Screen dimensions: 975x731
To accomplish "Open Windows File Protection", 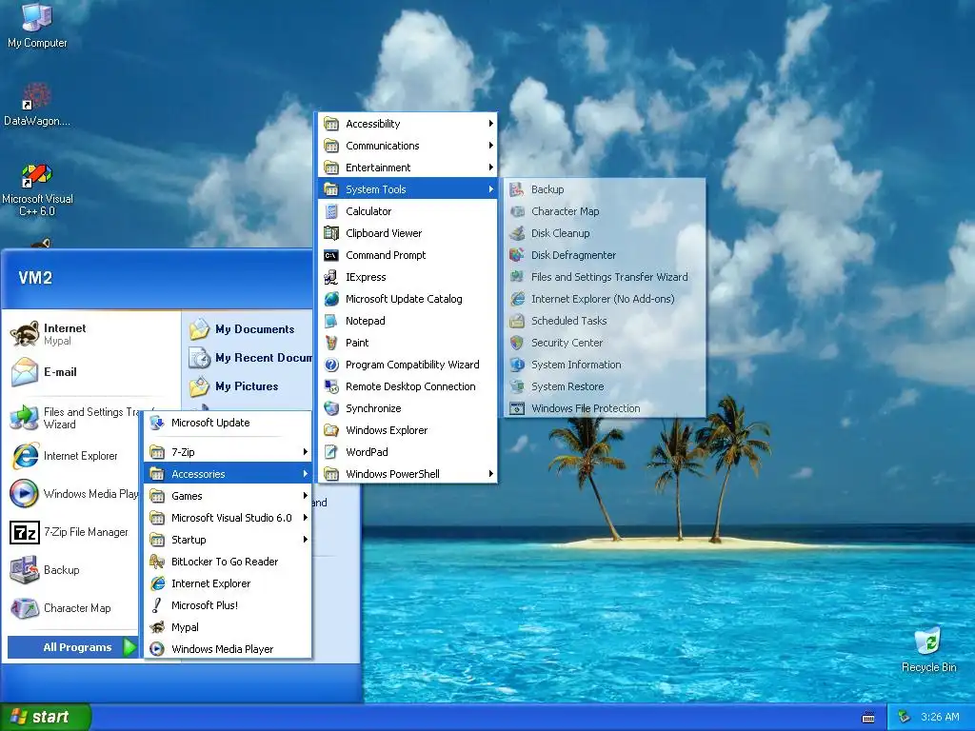I will tap(605, 408).
